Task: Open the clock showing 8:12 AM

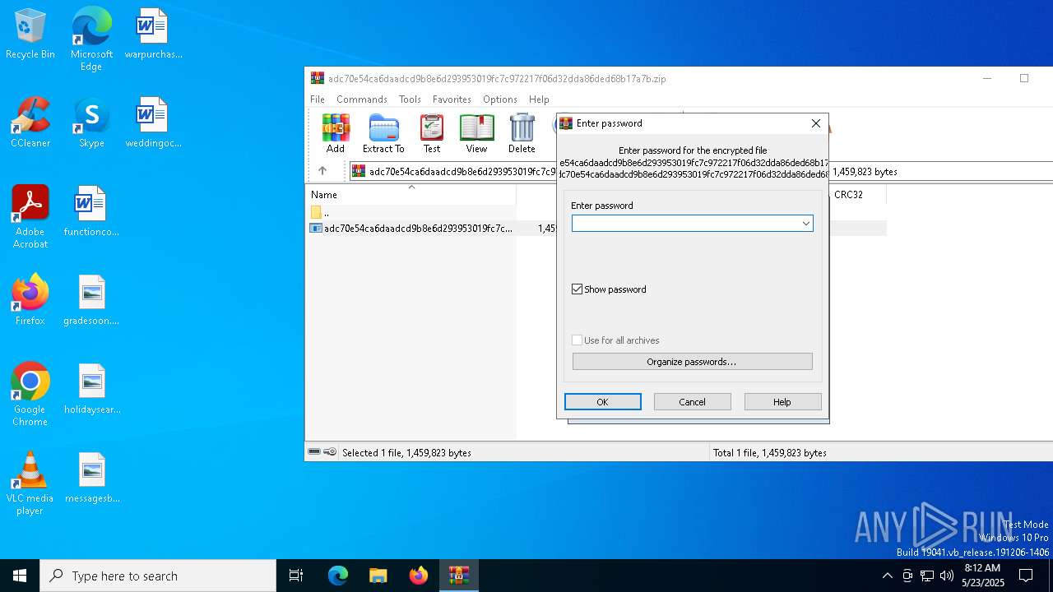Action: [x=982, y=576]
